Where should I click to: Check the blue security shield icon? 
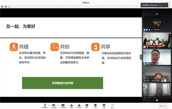[6, 7]
